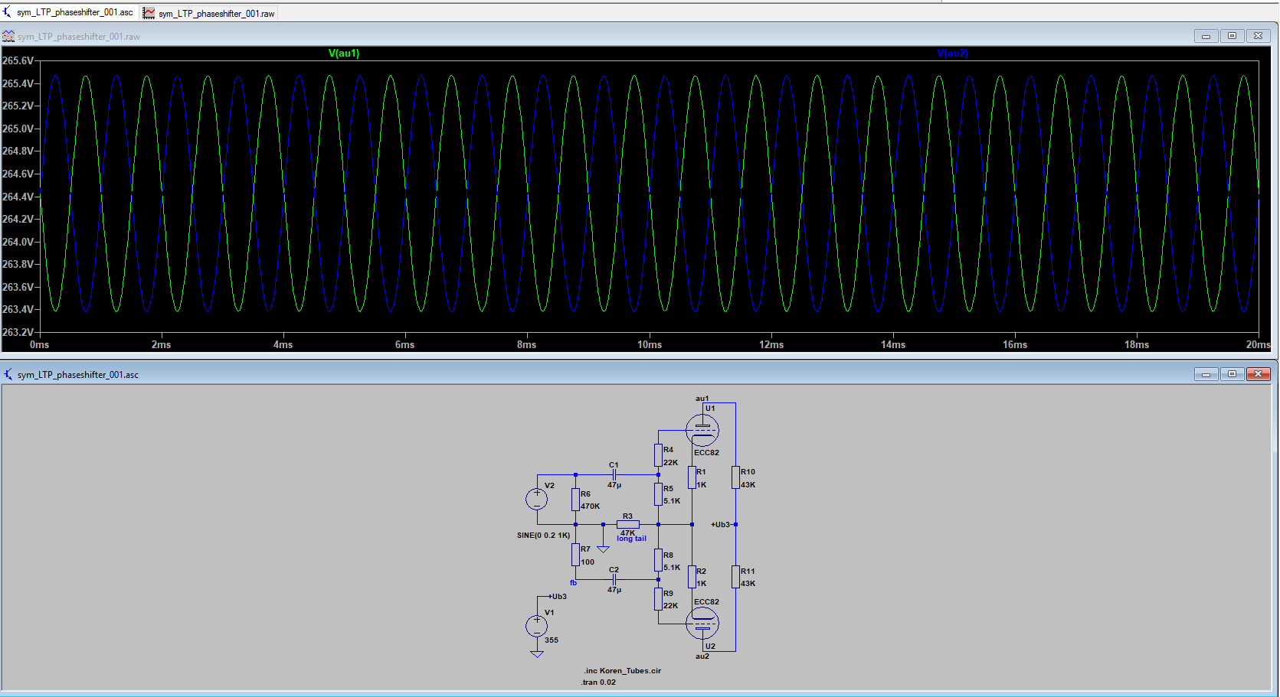The width and height of the screenshot is (1280, 697).
Task: Click the .tran 0.02 directive
Action: [598, 682]
